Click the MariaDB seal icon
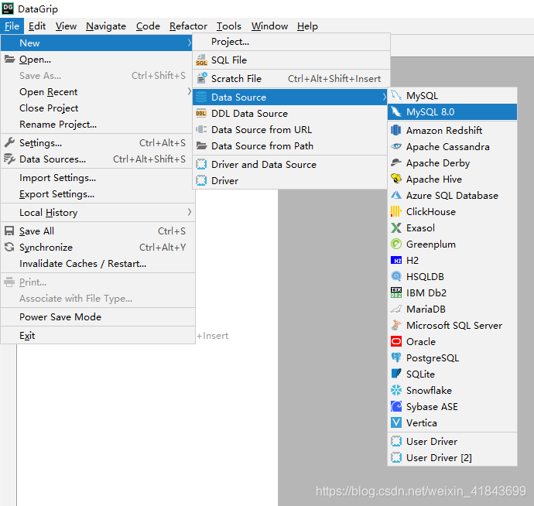 (395, 309)
